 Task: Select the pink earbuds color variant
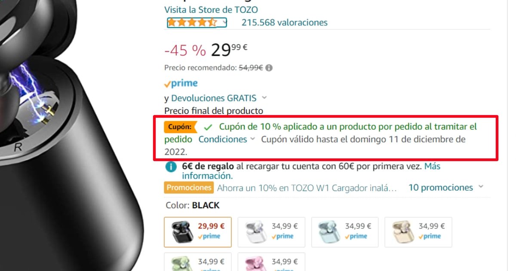tap(271, 262)
